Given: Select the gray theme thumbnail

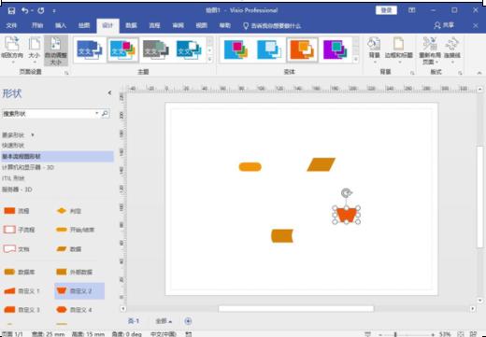Looking at the screenshot, I should point(156,49).
